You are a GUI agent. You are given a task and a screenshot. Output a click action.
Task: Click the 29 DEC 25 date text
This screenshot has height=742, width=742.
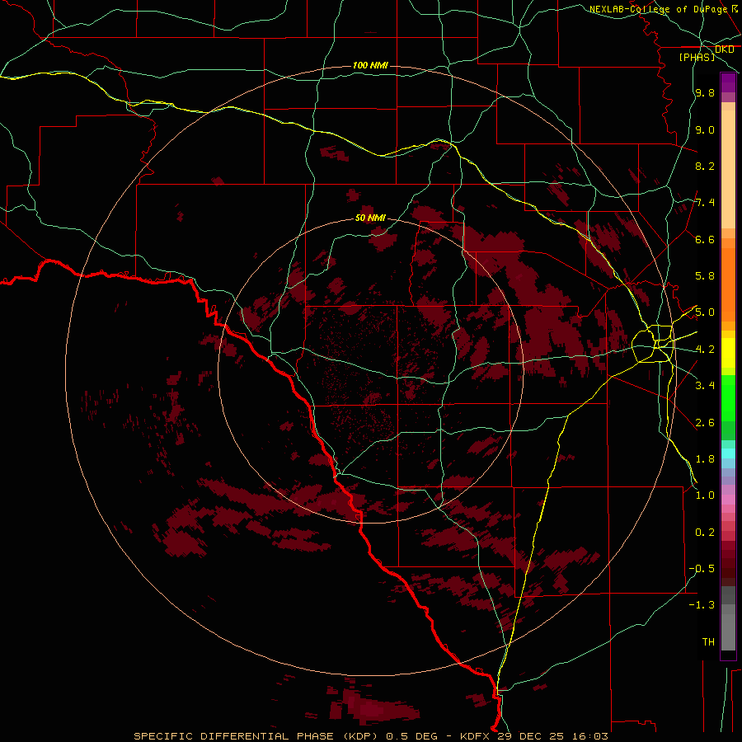click(532, 736)
